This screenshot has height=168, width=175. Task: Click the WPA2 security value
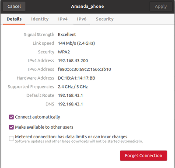pyautogui.click(x=64, y=52)
